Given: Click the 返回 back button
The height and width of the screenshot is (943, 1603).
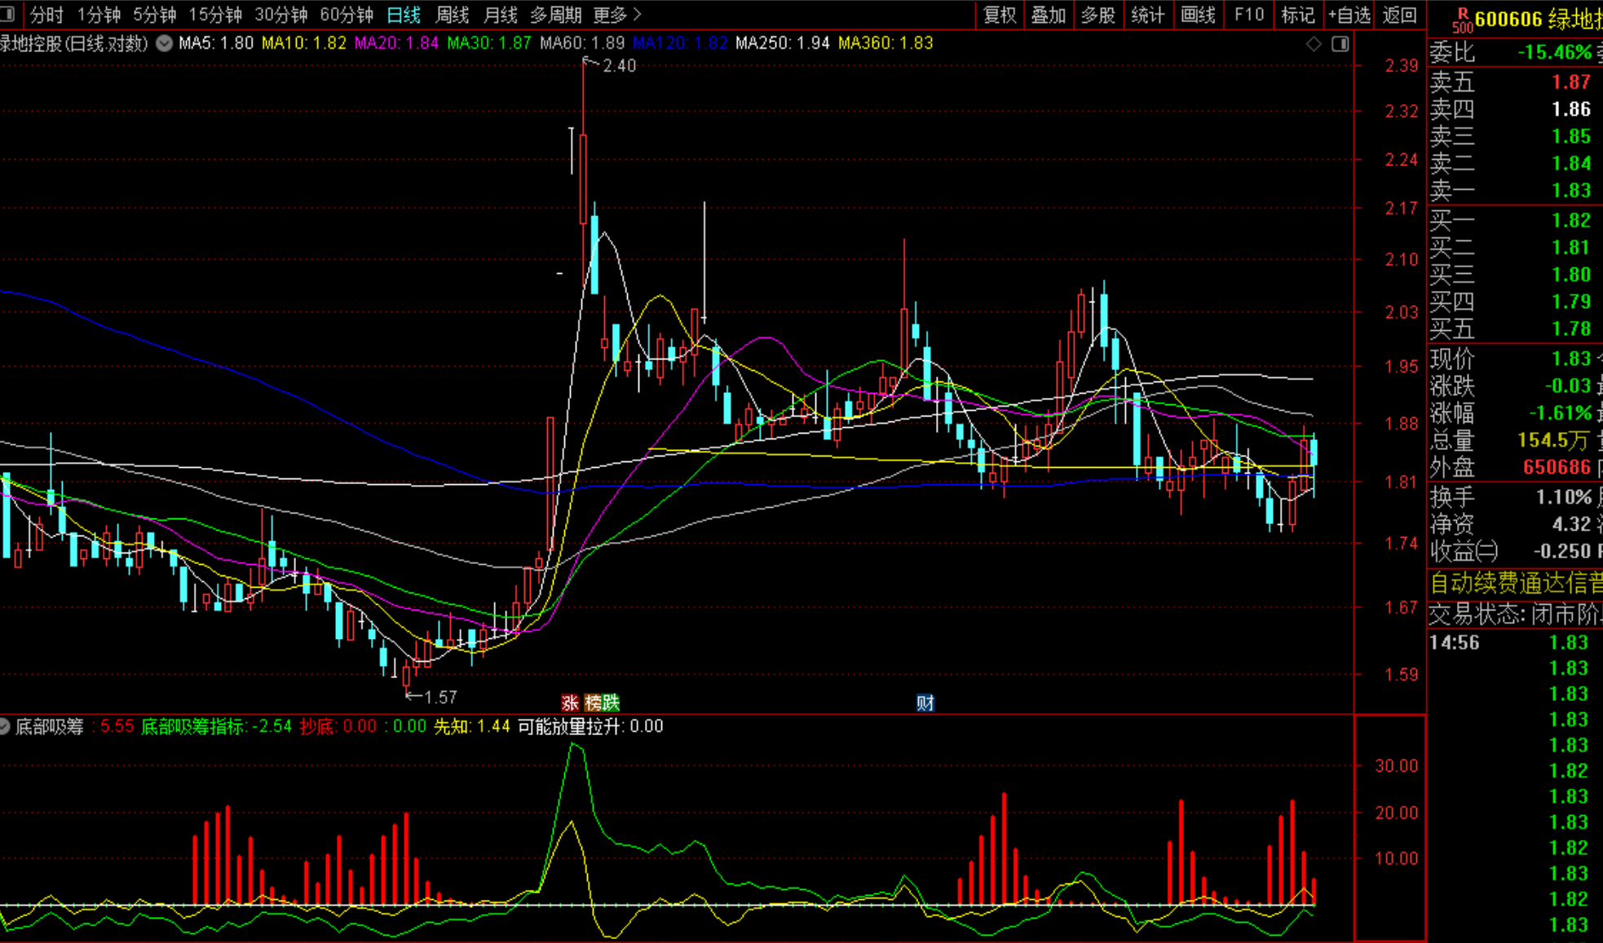Looking at the screenshot, I should [x=1400, y=15].
